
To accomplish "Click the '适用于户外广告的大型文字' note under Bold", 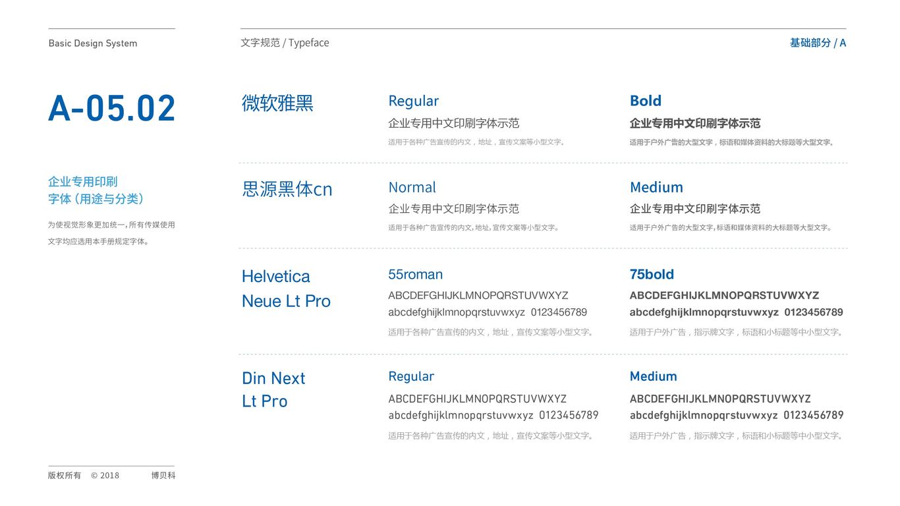I will 732,142.
